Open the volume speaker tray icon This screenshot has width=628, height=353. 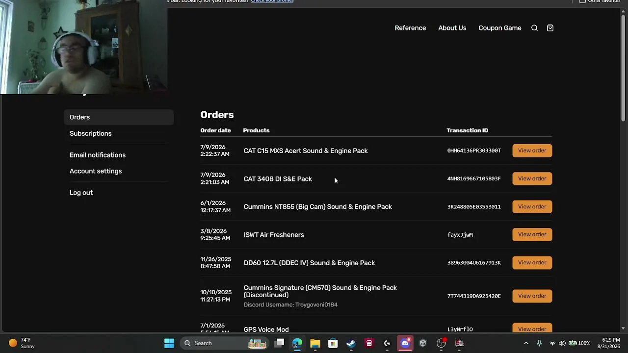(x=562, y=343)
